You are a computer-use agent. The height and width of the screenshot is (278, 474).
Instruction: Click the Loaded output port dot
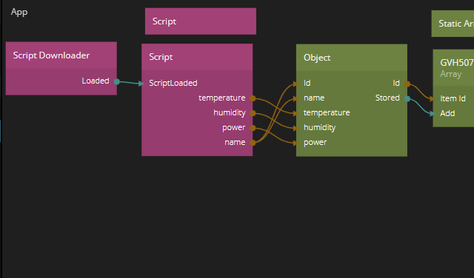117,81
